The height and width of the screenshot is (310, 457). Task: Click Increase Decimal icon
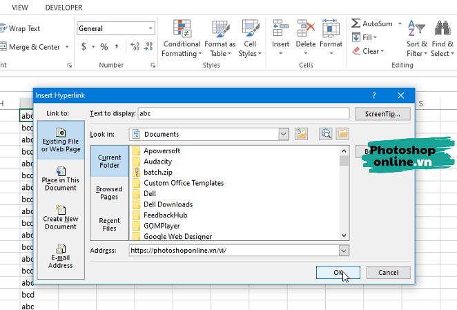click(135, 47)
